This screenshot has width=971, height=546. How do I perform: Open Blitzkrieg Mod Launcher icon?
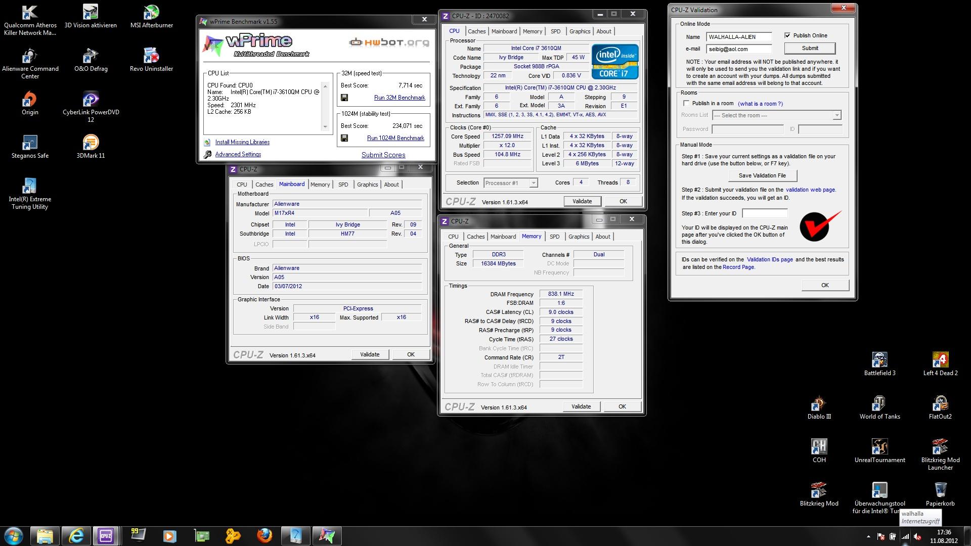point(940,455)
